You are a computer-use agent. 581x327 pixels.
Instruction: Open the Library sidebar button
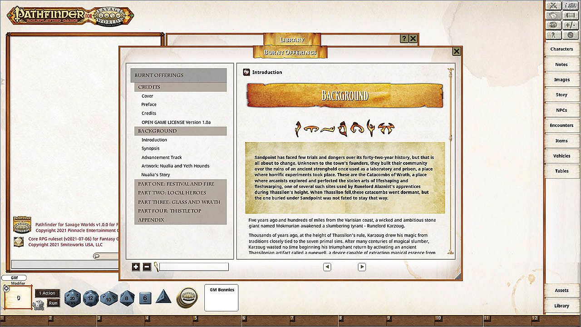click(561, 306)
